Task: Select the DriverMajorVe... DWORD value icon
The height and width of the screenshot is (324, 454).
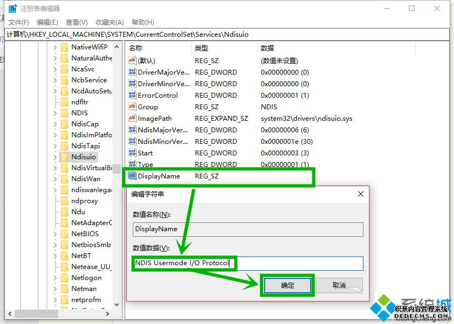Action: tap(132, 72)
